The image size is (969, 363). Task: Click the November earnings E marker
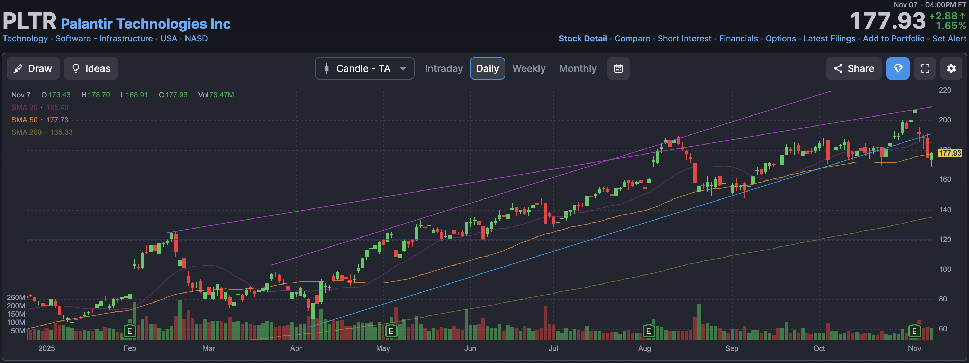pos(914,331)
